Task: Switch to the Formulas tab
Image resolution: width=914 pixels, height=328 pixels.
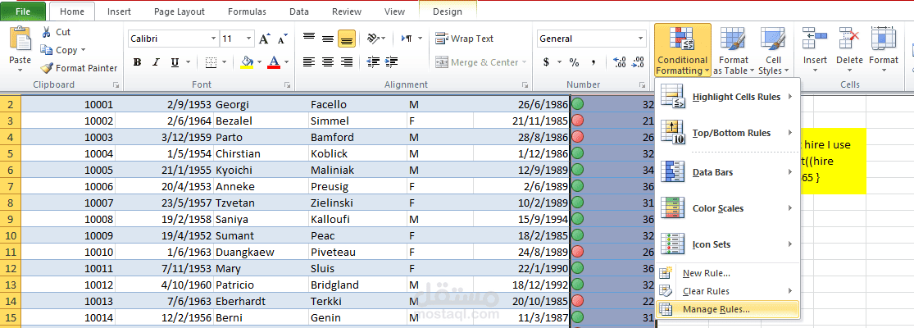Action: [248, 11]
